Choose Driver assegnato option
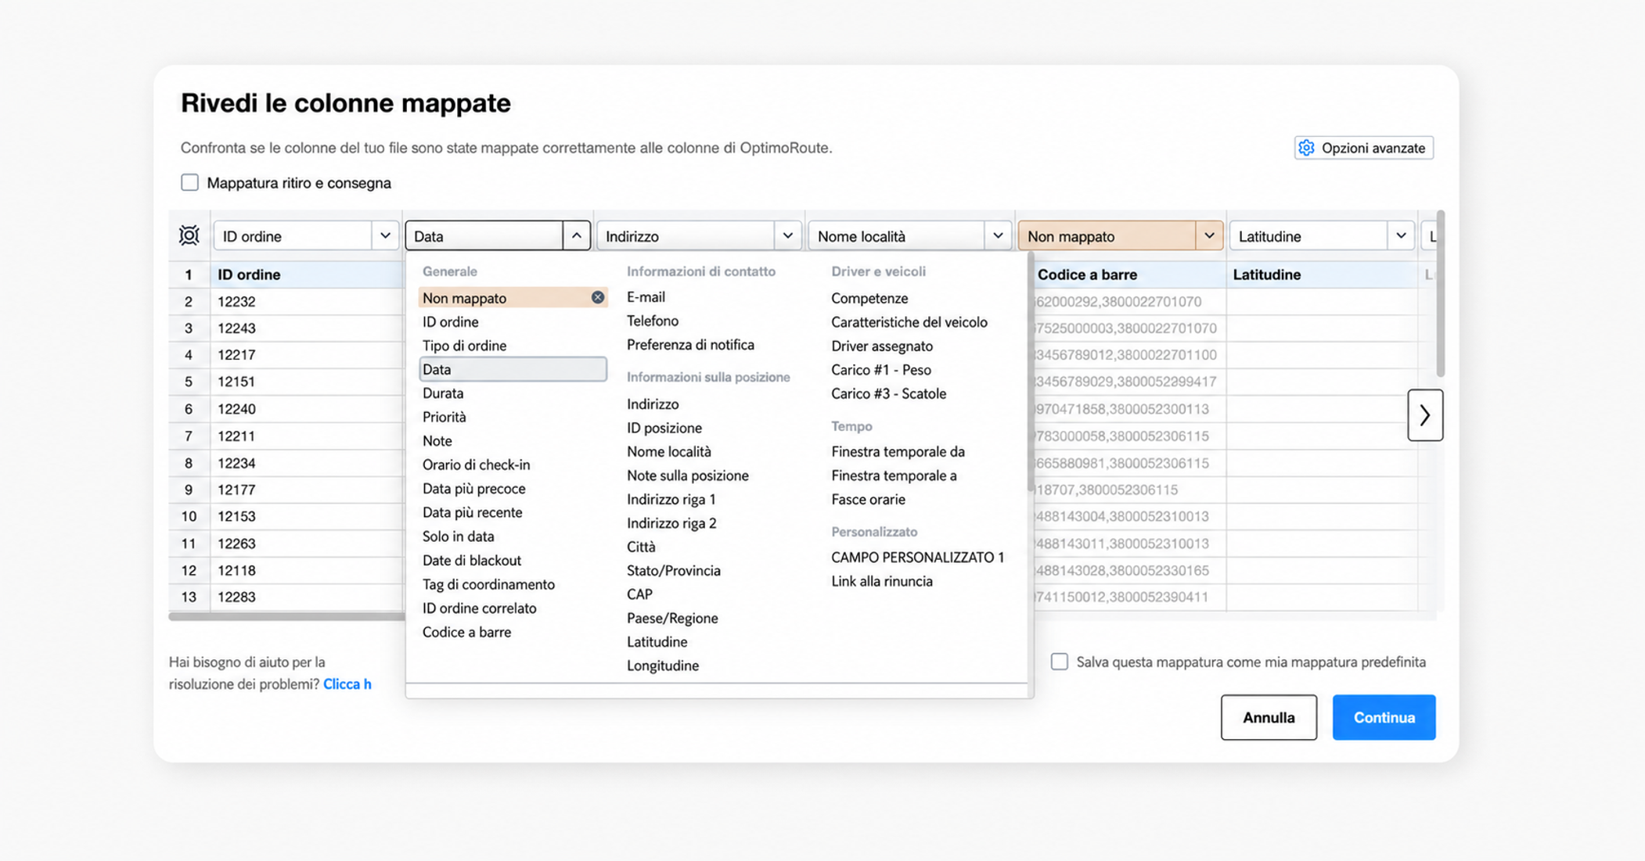Screen dimensions: 1645x861 [x=882, y=346]
